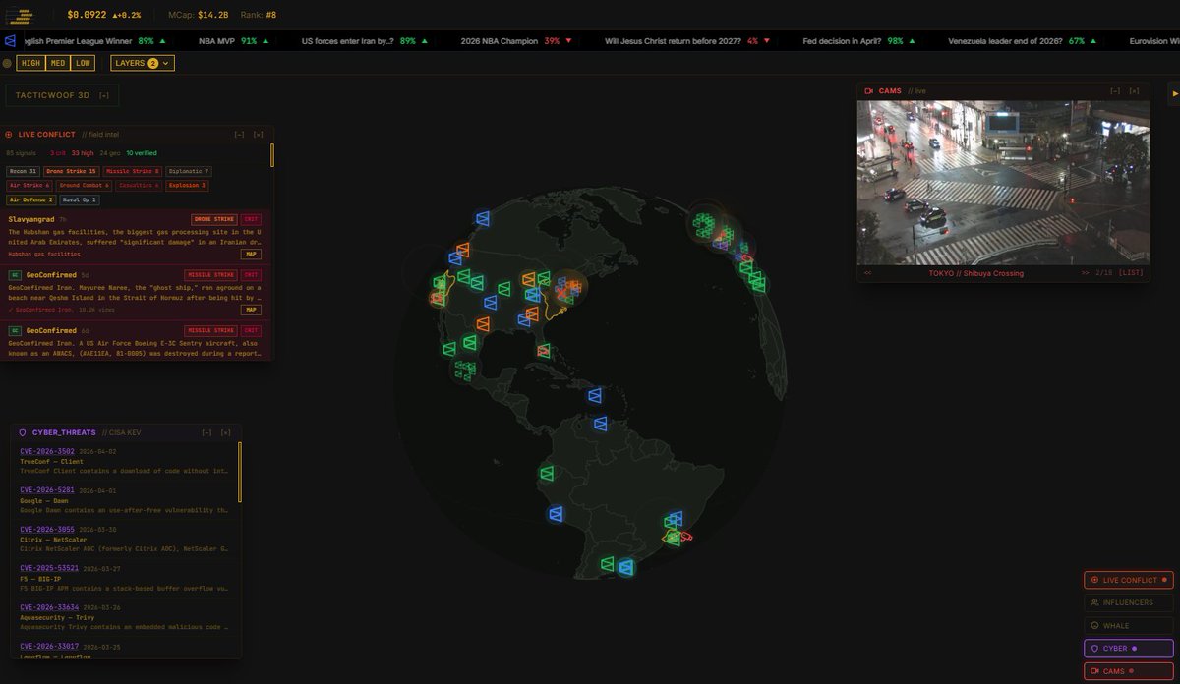This screenshot has height=684, width=1180.
Task: Collapse the LIVE CONFLICT panel
Action: pyautogui.click(x=238, y=134)
